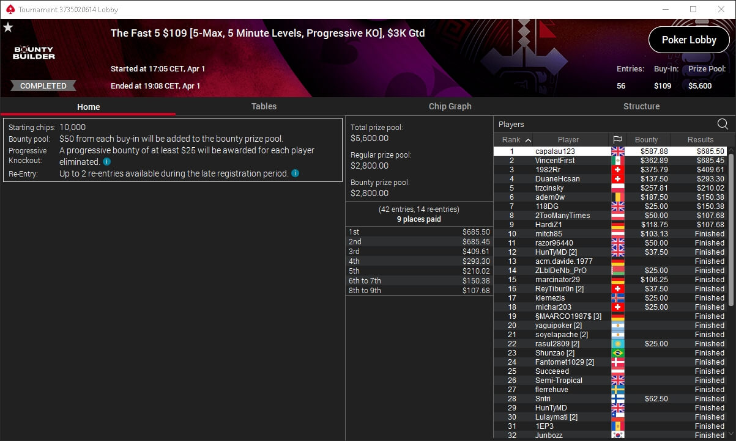The height and width of the screenshot is (441, 736).
Task: Click the players list vertical scrollbar
Action: coord(731,229)
